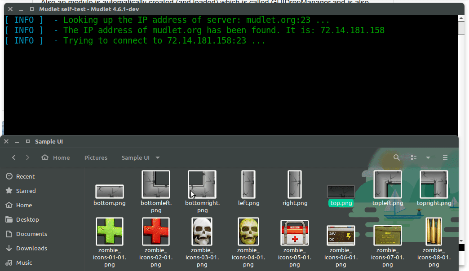Screen dimensions: 469x271
Task: Go back in the Sample UI file browser
Action: pyautogui.click(x=14, y=157)
